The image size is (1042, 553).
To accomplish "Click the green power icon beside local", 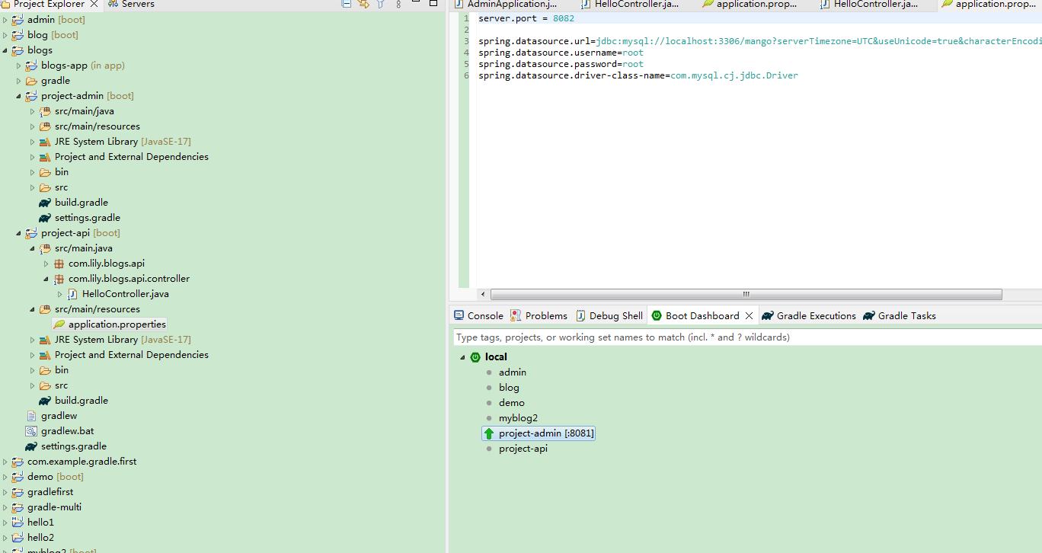I will (x=475, y=357).
